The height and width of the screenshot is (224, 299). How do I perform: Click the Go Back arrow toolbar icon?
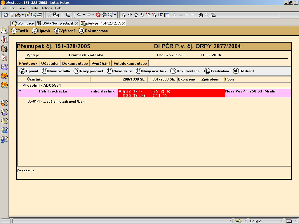pos(79,15)
